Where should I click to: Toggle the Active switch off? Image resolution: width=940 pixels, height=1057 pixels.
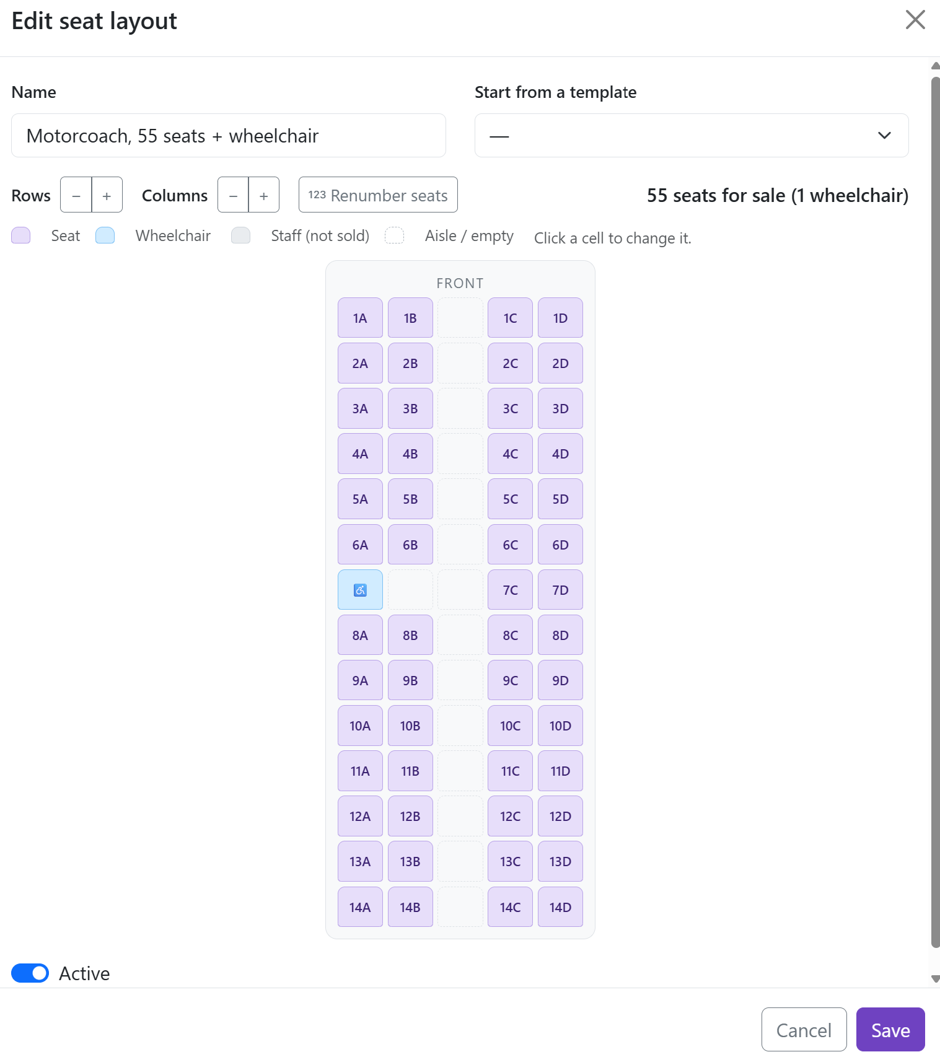click(30, 973)
